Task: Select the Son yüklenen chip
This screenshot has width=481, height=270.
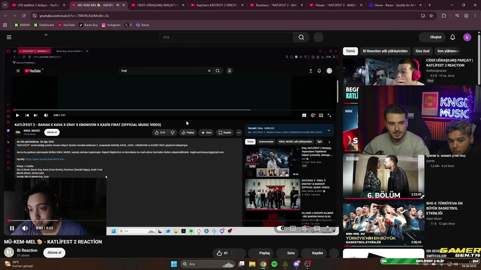Action: pyautogui.click(x=448, y=51)
